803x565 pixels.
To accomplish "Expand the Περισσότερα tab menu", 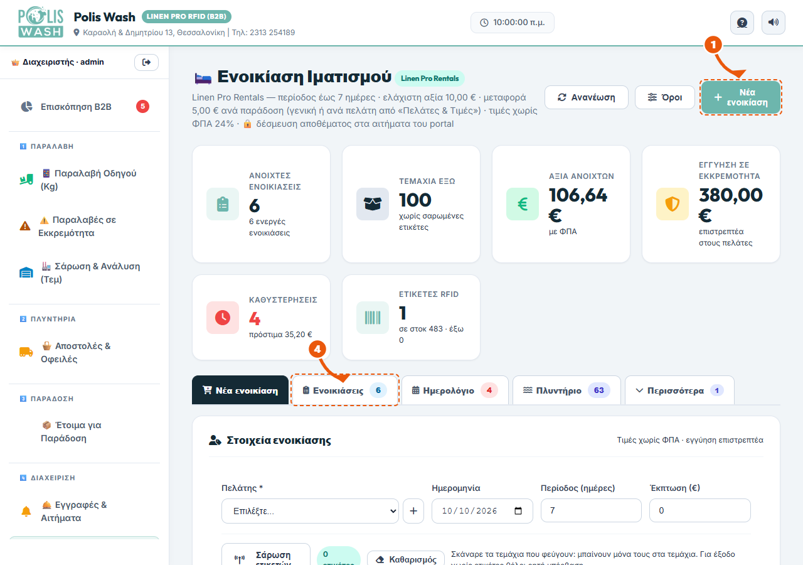I will (679, 390).
